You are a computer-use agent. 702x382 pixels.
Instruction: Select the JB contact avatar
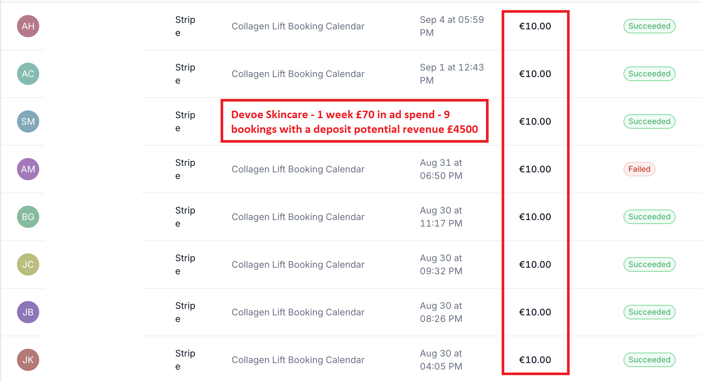(x=28, y=312)
